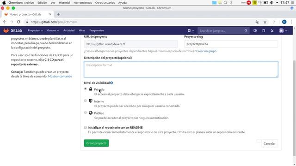This screenshot has width=296, height=166.
Task: Click the project description text area
Action: [181, 69]
